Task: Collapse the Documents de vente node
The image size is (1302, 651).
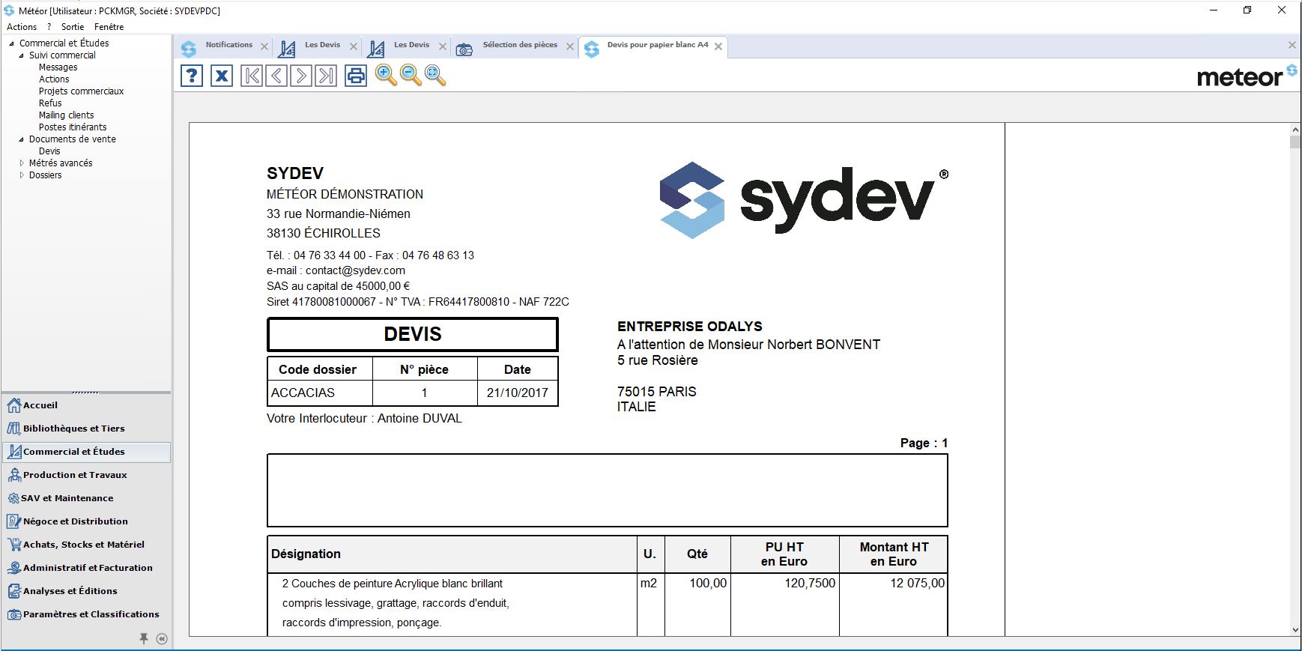Action: click(21, 139)
